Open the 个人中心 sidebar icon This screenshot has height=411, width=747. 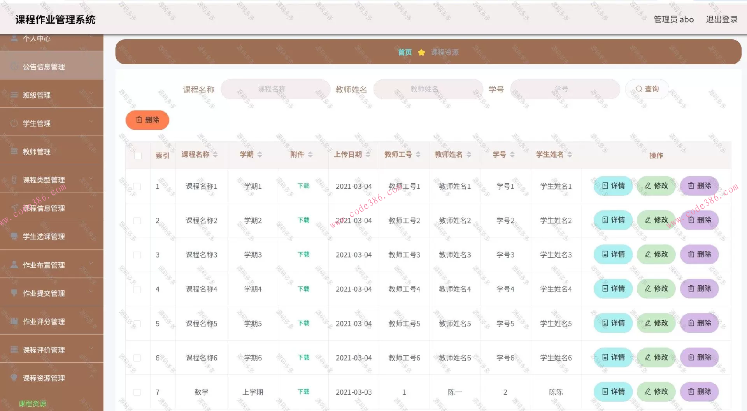[x=14, y=38]
